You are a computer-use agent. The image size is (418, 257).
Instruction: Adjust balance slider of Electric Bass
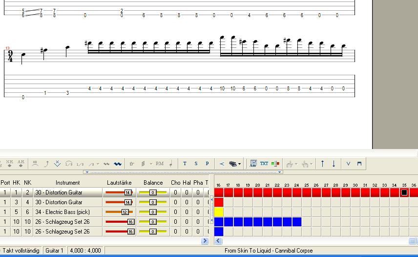pyautogui.click(x=153, y=212)
